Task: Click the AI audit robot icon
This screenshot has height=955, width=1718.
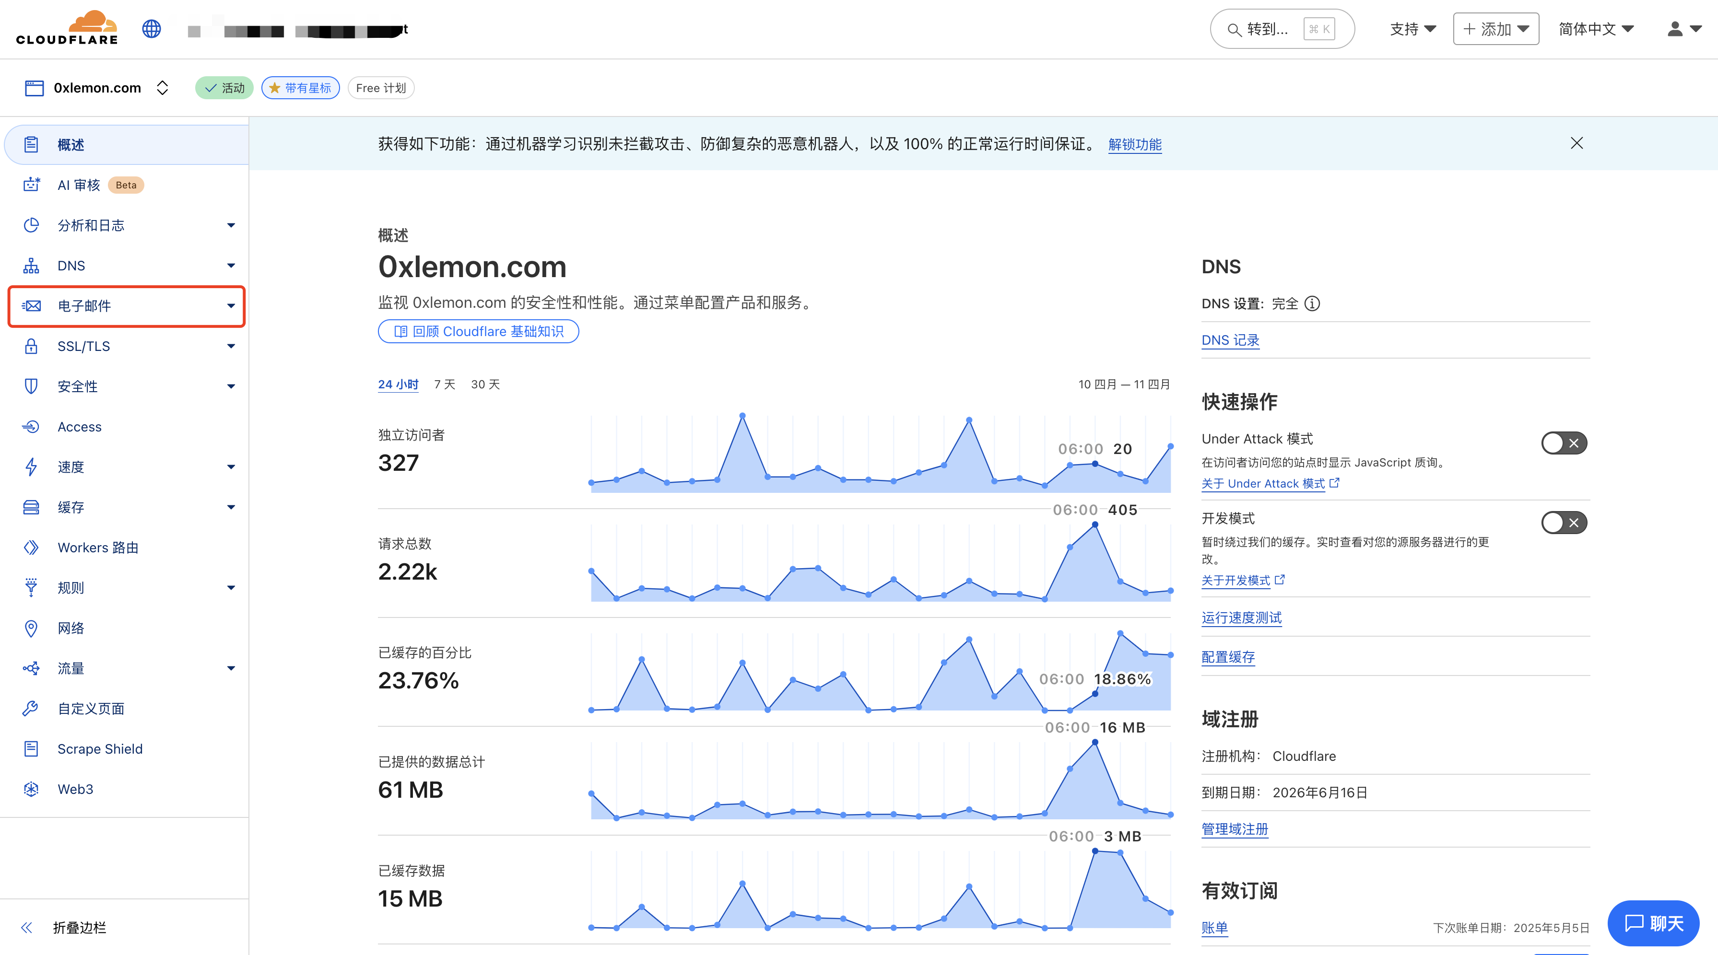Action: [x=31, y=185]
